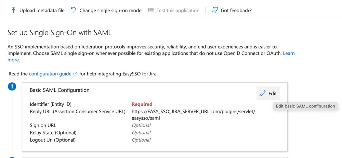Open Got feedback?

(x=236, y=11)
